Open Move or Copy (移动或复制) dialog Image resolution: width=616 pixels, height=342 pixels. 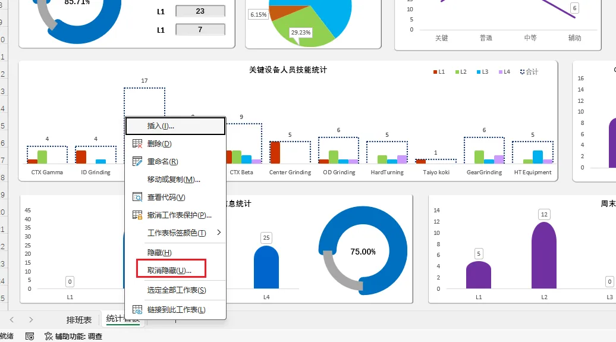click(175, 180)
